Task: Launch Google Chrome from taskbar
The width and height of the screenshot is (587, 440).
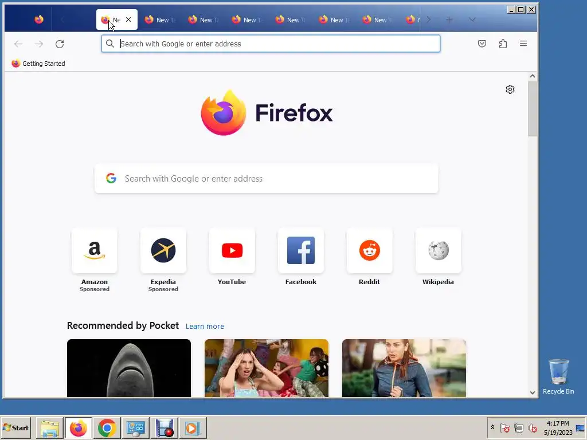Action: click(107, 427)
